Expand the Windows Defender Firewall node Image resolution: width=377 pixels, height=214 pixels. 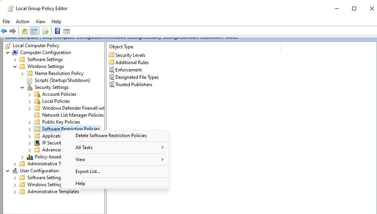tap(29, 109)
